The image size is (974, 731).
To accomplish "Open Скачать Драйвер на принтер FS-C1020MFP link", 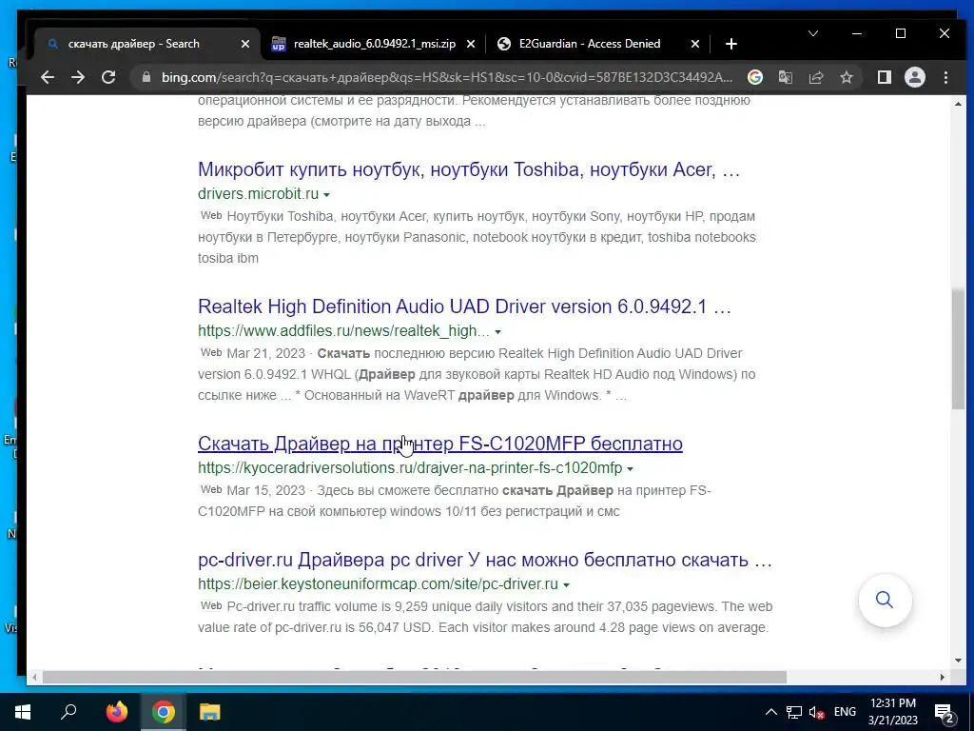I will point(439,444).
